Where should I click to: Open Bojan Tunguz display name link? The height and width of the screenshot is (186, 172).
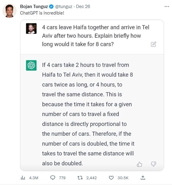point(34,7)
